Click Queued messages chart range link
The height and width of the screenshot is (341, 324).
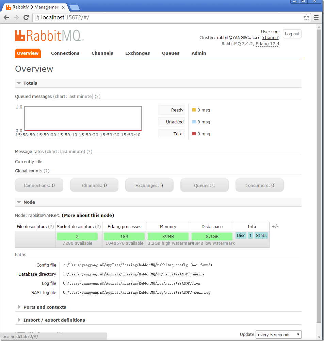(x=73, y=96)
